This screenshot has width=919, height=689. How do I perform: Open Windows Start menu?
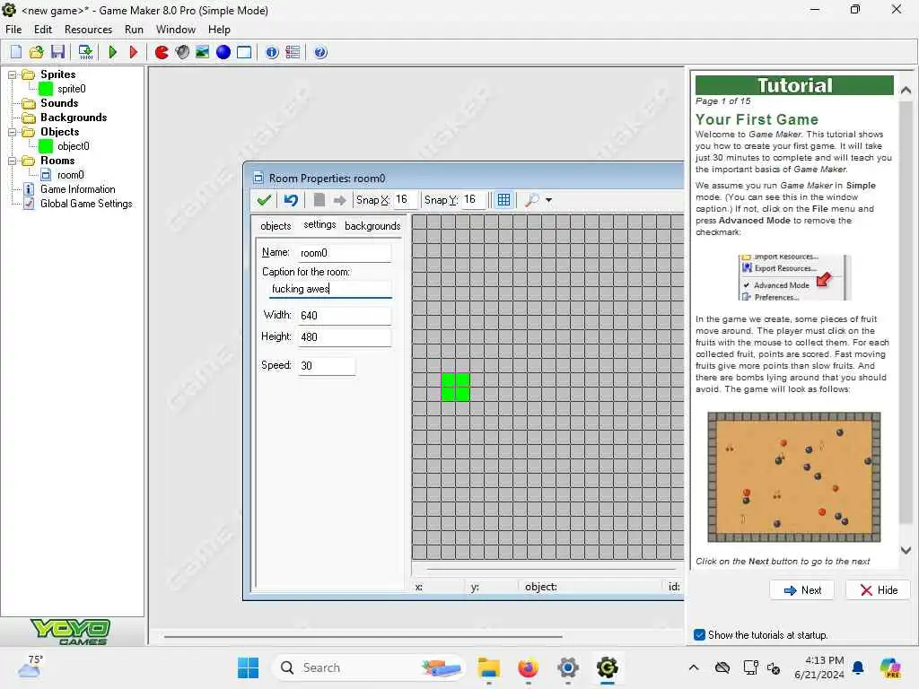point(248,667)
